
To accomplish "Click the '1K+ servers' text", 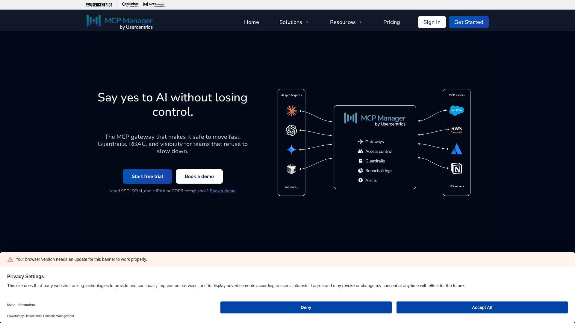I will pyautogui.click(x=457, y=186).
